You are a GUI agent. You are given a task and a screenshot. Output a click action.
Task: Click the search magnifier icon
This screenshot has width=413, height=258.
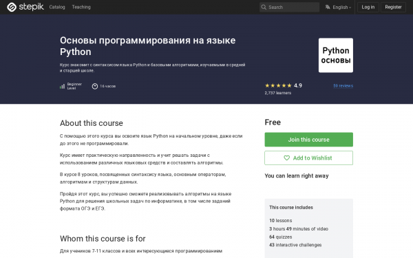(264, 7)
